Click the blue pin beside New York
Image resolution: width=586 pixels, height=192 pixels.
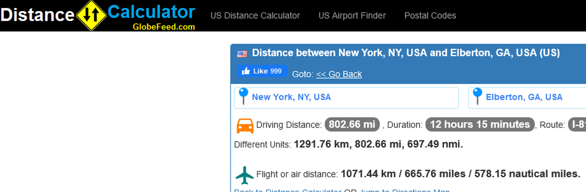coord(243,96)
